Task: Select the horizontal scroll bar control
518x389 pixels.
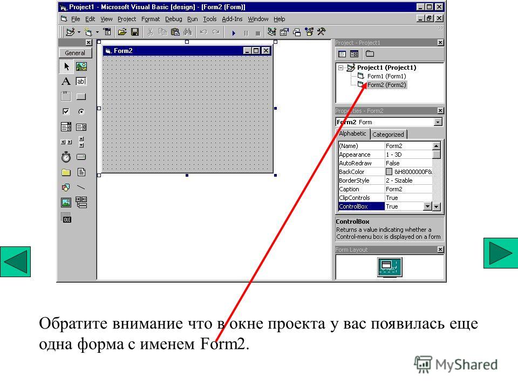Action: click(66, 142)
